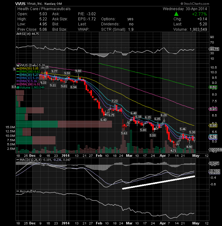The width and height of the screenshot is (222, 226).
Task: Click the RSI(14) 44.75 panel label
Action: 29,34
